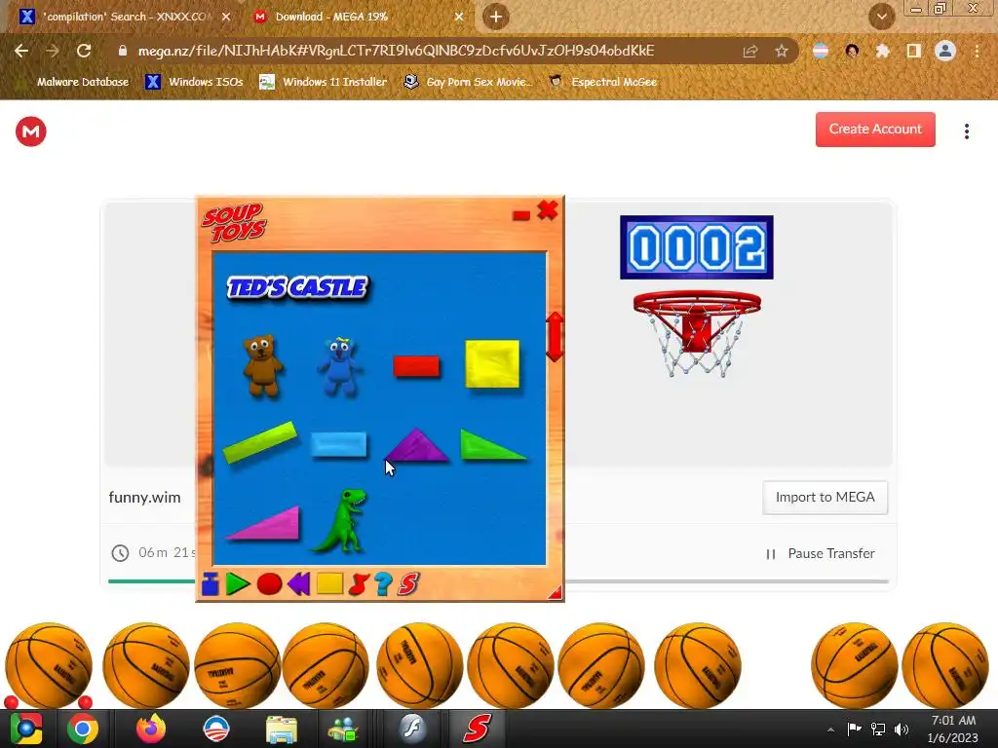Screen dimensions: 998x748
Task: Select the small red rectangle block
Action: tap(416, 366)
